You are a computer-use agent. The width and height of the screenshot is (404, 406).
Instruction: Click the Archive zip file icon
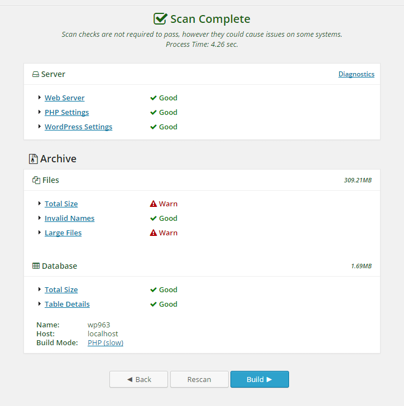pyautogui.click(x=33, y=159)
